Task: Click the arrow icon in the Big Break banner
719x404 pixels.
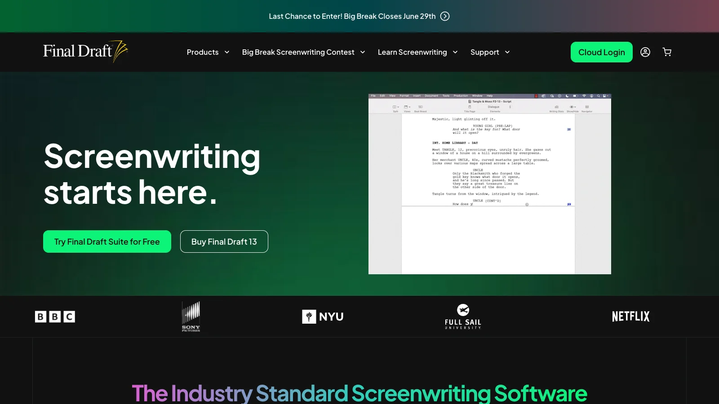Action: (445, 16)
